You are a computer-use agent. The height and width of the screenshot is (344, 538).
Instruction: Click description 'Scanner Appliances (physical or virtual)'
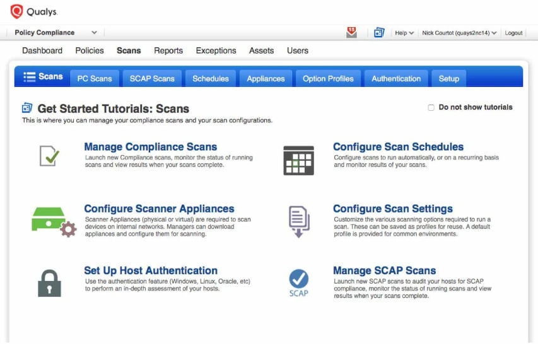pos(168,226)
